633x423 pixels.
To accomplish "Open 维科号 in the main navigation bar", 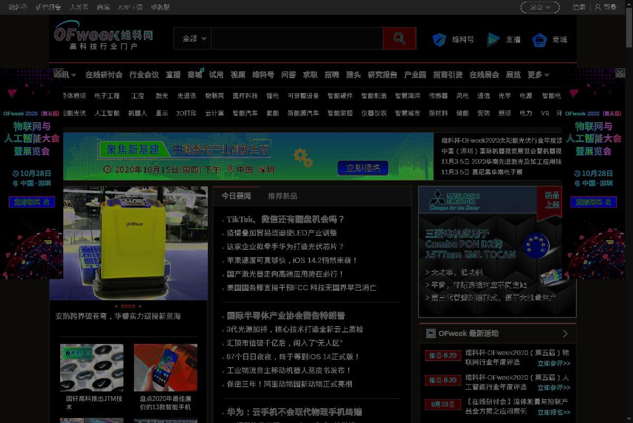I will tap(263, 75).
